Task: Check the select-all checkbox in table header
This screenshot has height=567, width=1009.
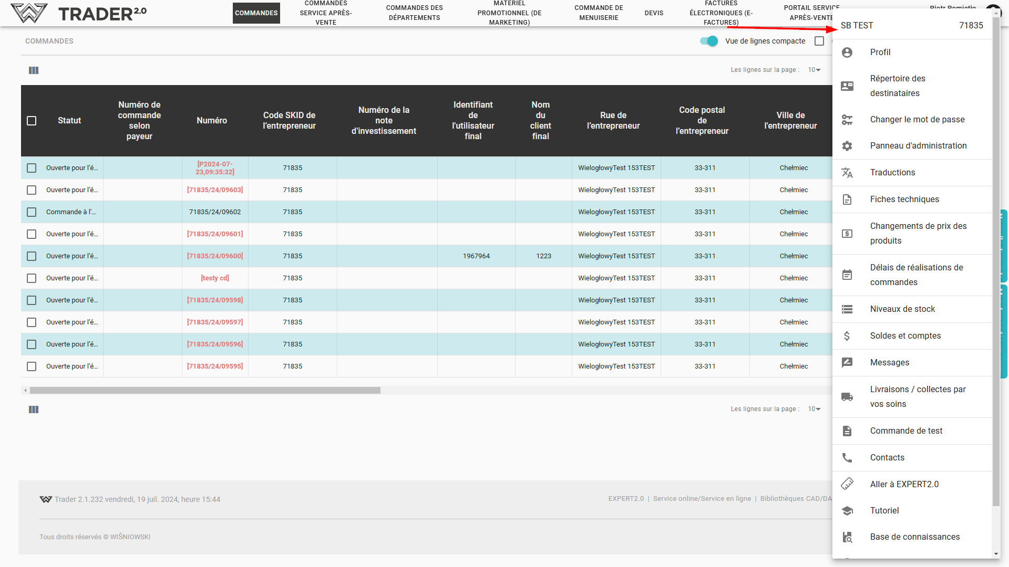Action: tap(32, 121)
